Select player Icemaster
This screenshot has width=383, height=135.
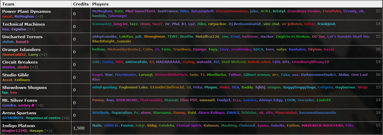coord(102,24)
